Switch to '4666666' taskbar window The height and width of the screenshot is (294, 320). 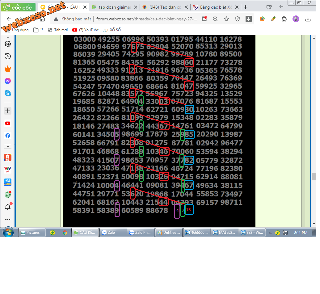click(x=197, y=233)
